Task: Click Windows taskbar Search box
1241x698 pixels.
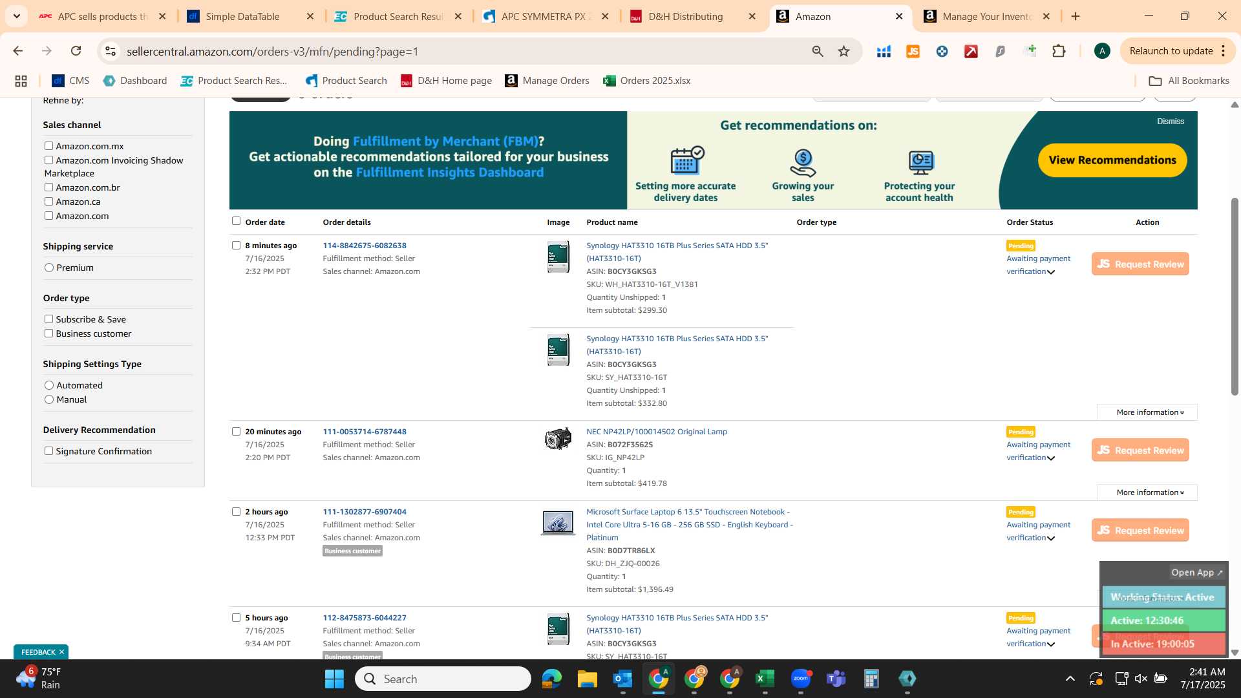Action: [x=443, y=679]
